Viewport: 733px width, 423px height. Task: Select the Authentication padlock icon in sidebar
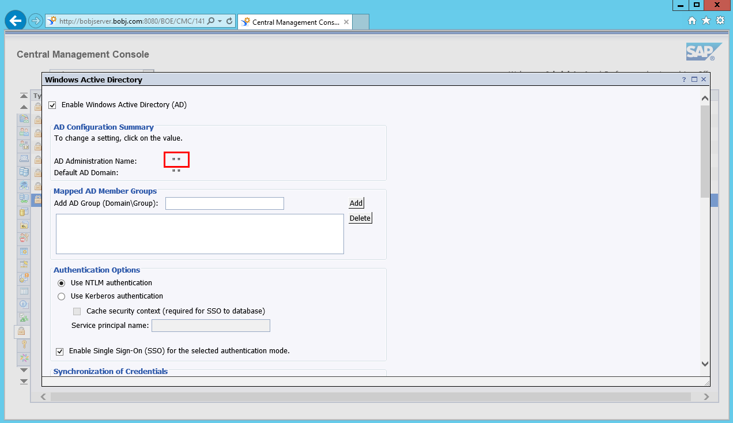click(22, 331)
